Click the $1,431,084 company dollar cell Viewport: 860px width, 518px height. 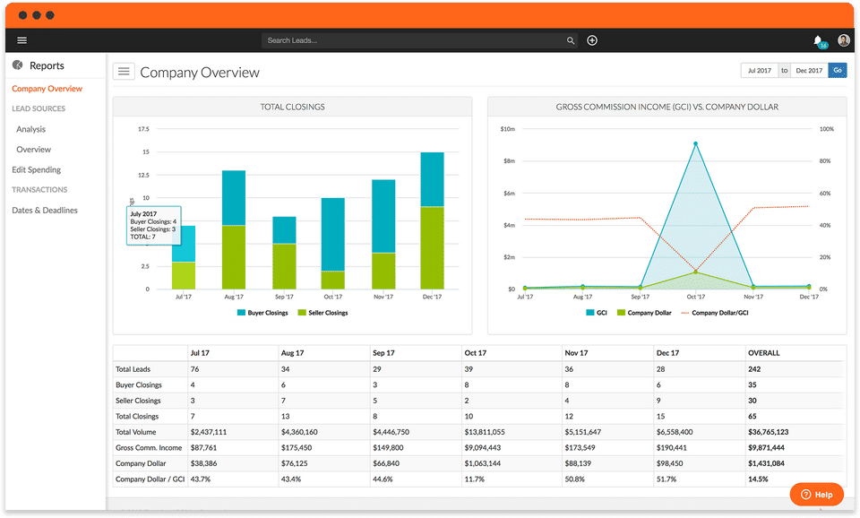pyautogui.click(x=766, y=463)
